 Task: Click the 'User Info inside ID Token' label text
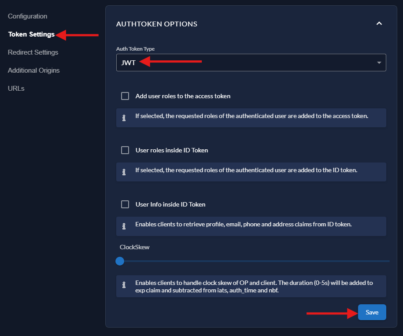170,204
